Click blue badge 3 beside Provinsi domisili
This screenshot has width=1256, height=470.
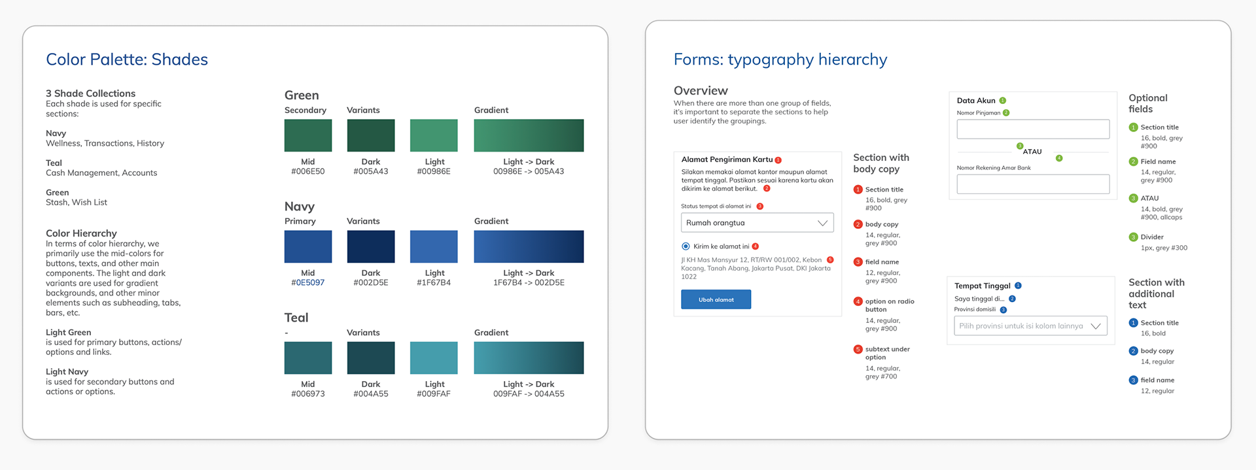click(1003, 310)
